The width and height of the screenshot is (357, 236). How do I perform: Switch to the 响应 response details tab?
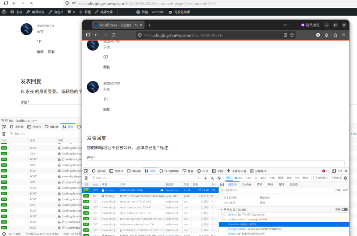[270, 184]
